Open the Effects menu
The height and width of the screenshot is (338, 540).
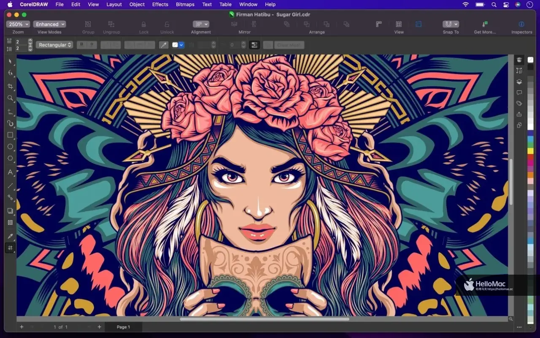pyautogui.click(x=160, y=4)
